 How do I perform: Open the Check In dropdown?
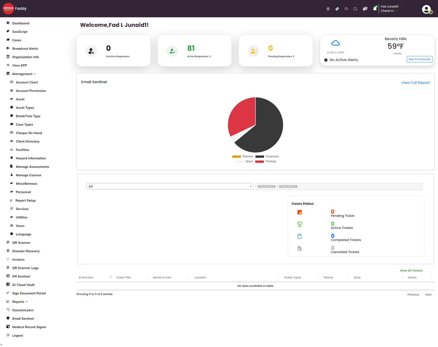click(x=388, y=11)
